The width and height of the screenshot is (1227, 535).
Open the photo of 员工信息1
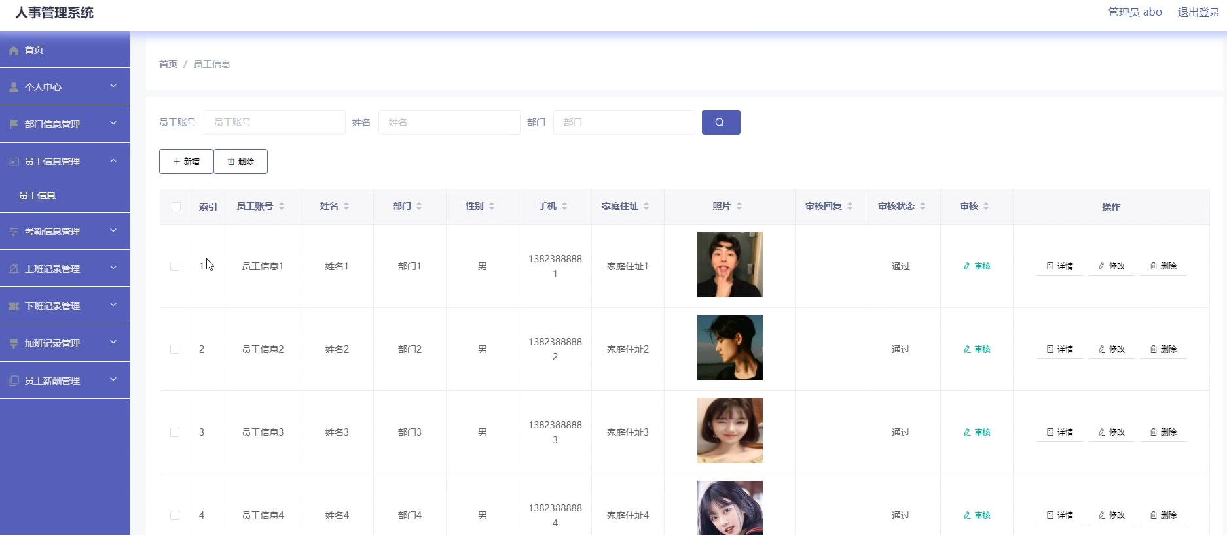point(730,264)
